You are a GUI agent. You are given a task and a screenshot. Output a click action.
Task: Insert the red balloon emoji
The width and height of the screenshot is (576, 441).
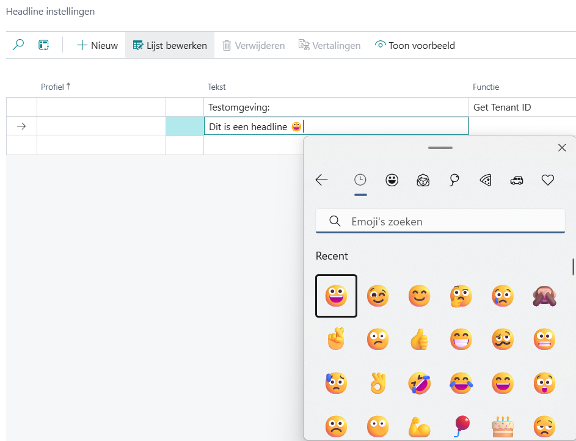point(461,425)
